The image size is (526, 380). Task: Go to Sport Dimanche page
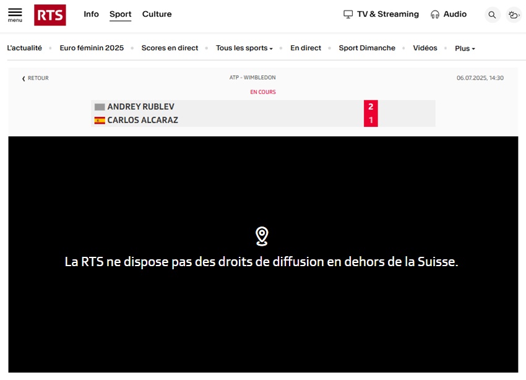click(367, 48)
